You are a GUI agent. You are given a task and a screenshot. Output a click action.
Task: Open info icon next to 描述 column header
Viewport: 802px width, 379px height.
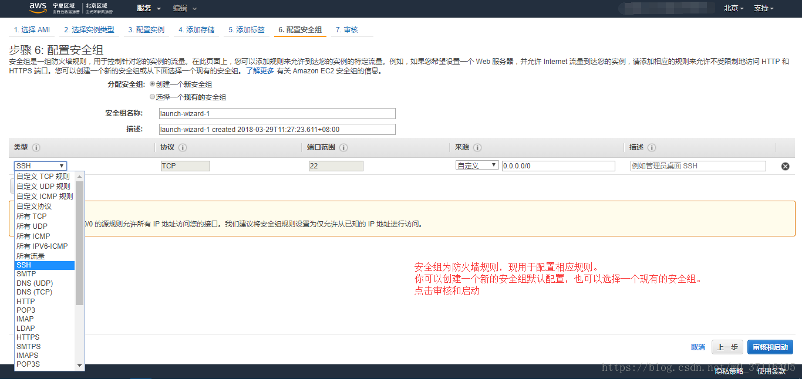click(652, 148)
